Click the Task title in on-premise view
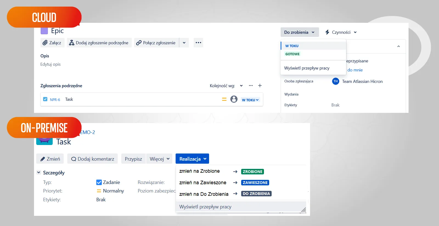This screenshot has height=226, width=439. pos(64,142)
